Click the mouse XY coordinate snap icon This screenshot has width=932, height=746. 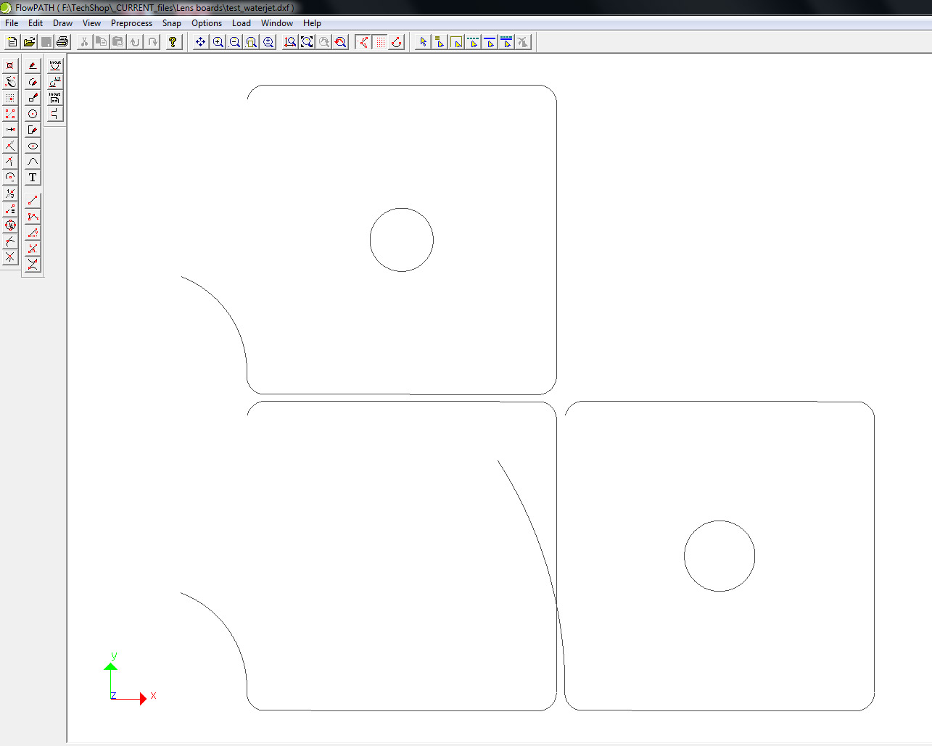click(x=10, y=81)
